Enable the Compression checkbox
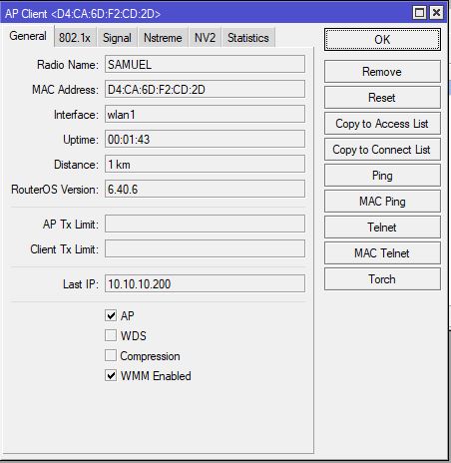This screenshot has width=451, height=463. 111,355
